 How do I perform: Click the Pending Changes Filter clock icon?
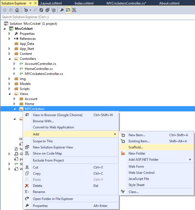coord(26,10)
